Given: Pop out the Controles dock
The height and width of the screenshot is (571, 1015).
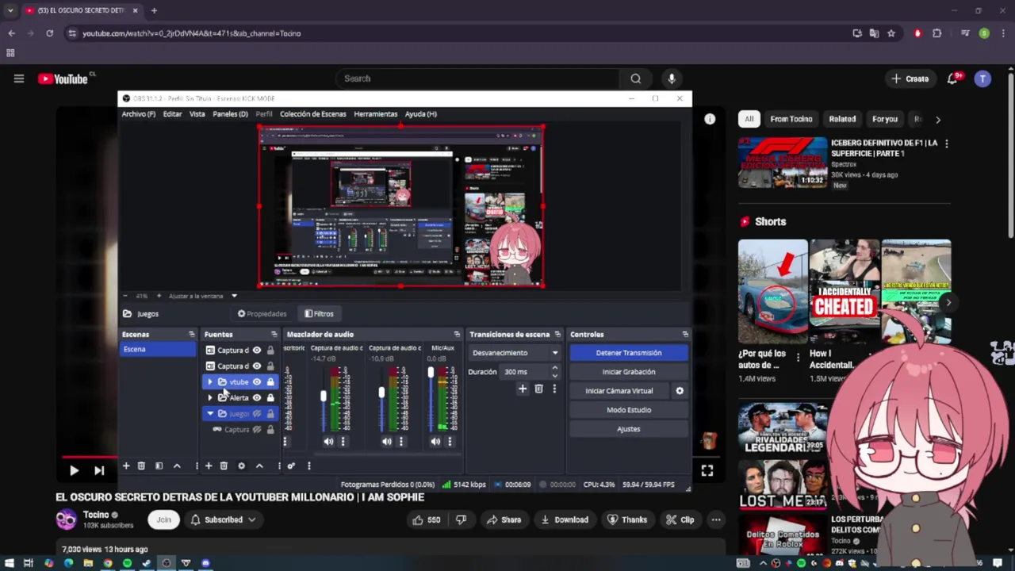Looking at the screenshot, I should [x=685, y=335].
